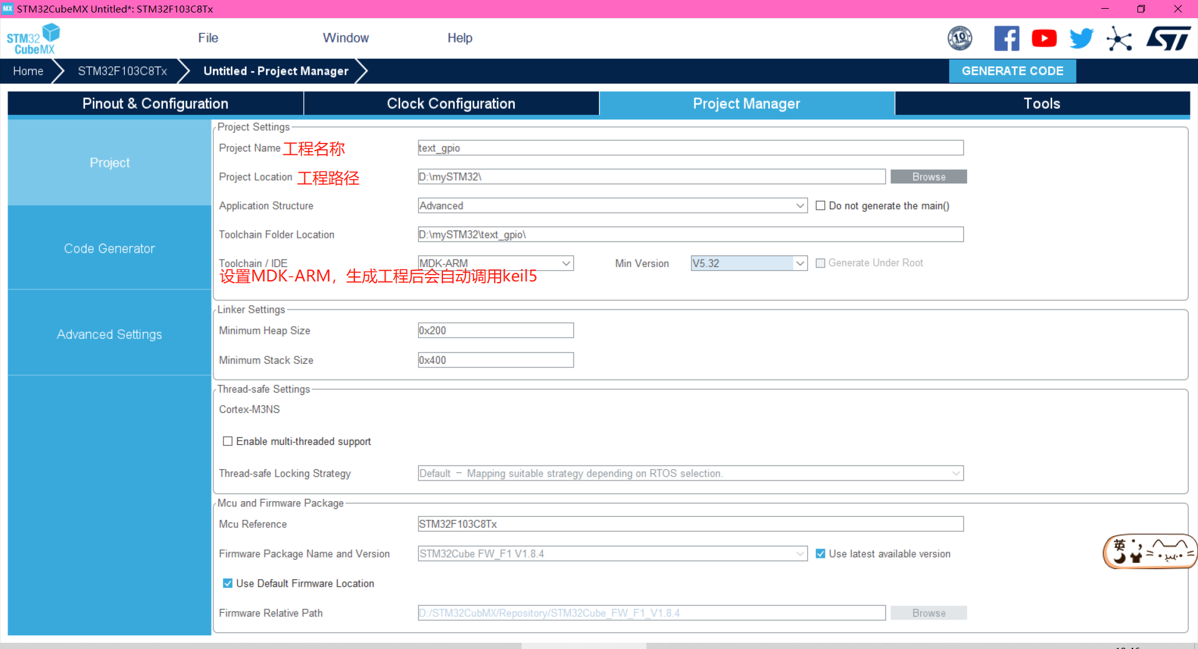
Task: Click the Minimum Stack Size field
Action: click(x=496, y=359)
